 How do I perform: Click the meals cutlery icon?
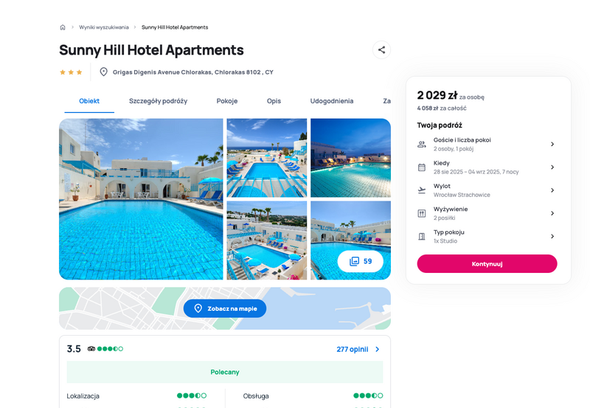click(422, 213)
